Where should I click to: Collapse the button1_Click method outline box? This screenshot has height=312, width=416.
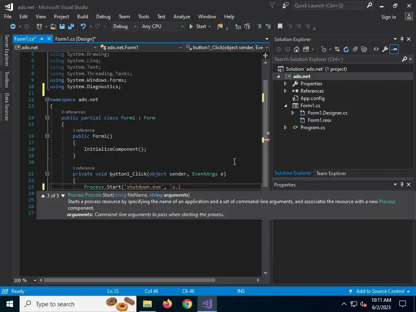47,174
